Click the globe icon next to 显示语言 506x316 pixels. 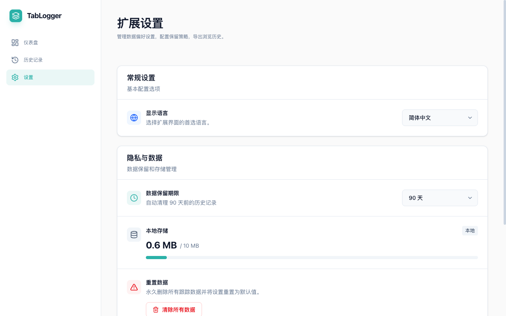pos(134,117)
